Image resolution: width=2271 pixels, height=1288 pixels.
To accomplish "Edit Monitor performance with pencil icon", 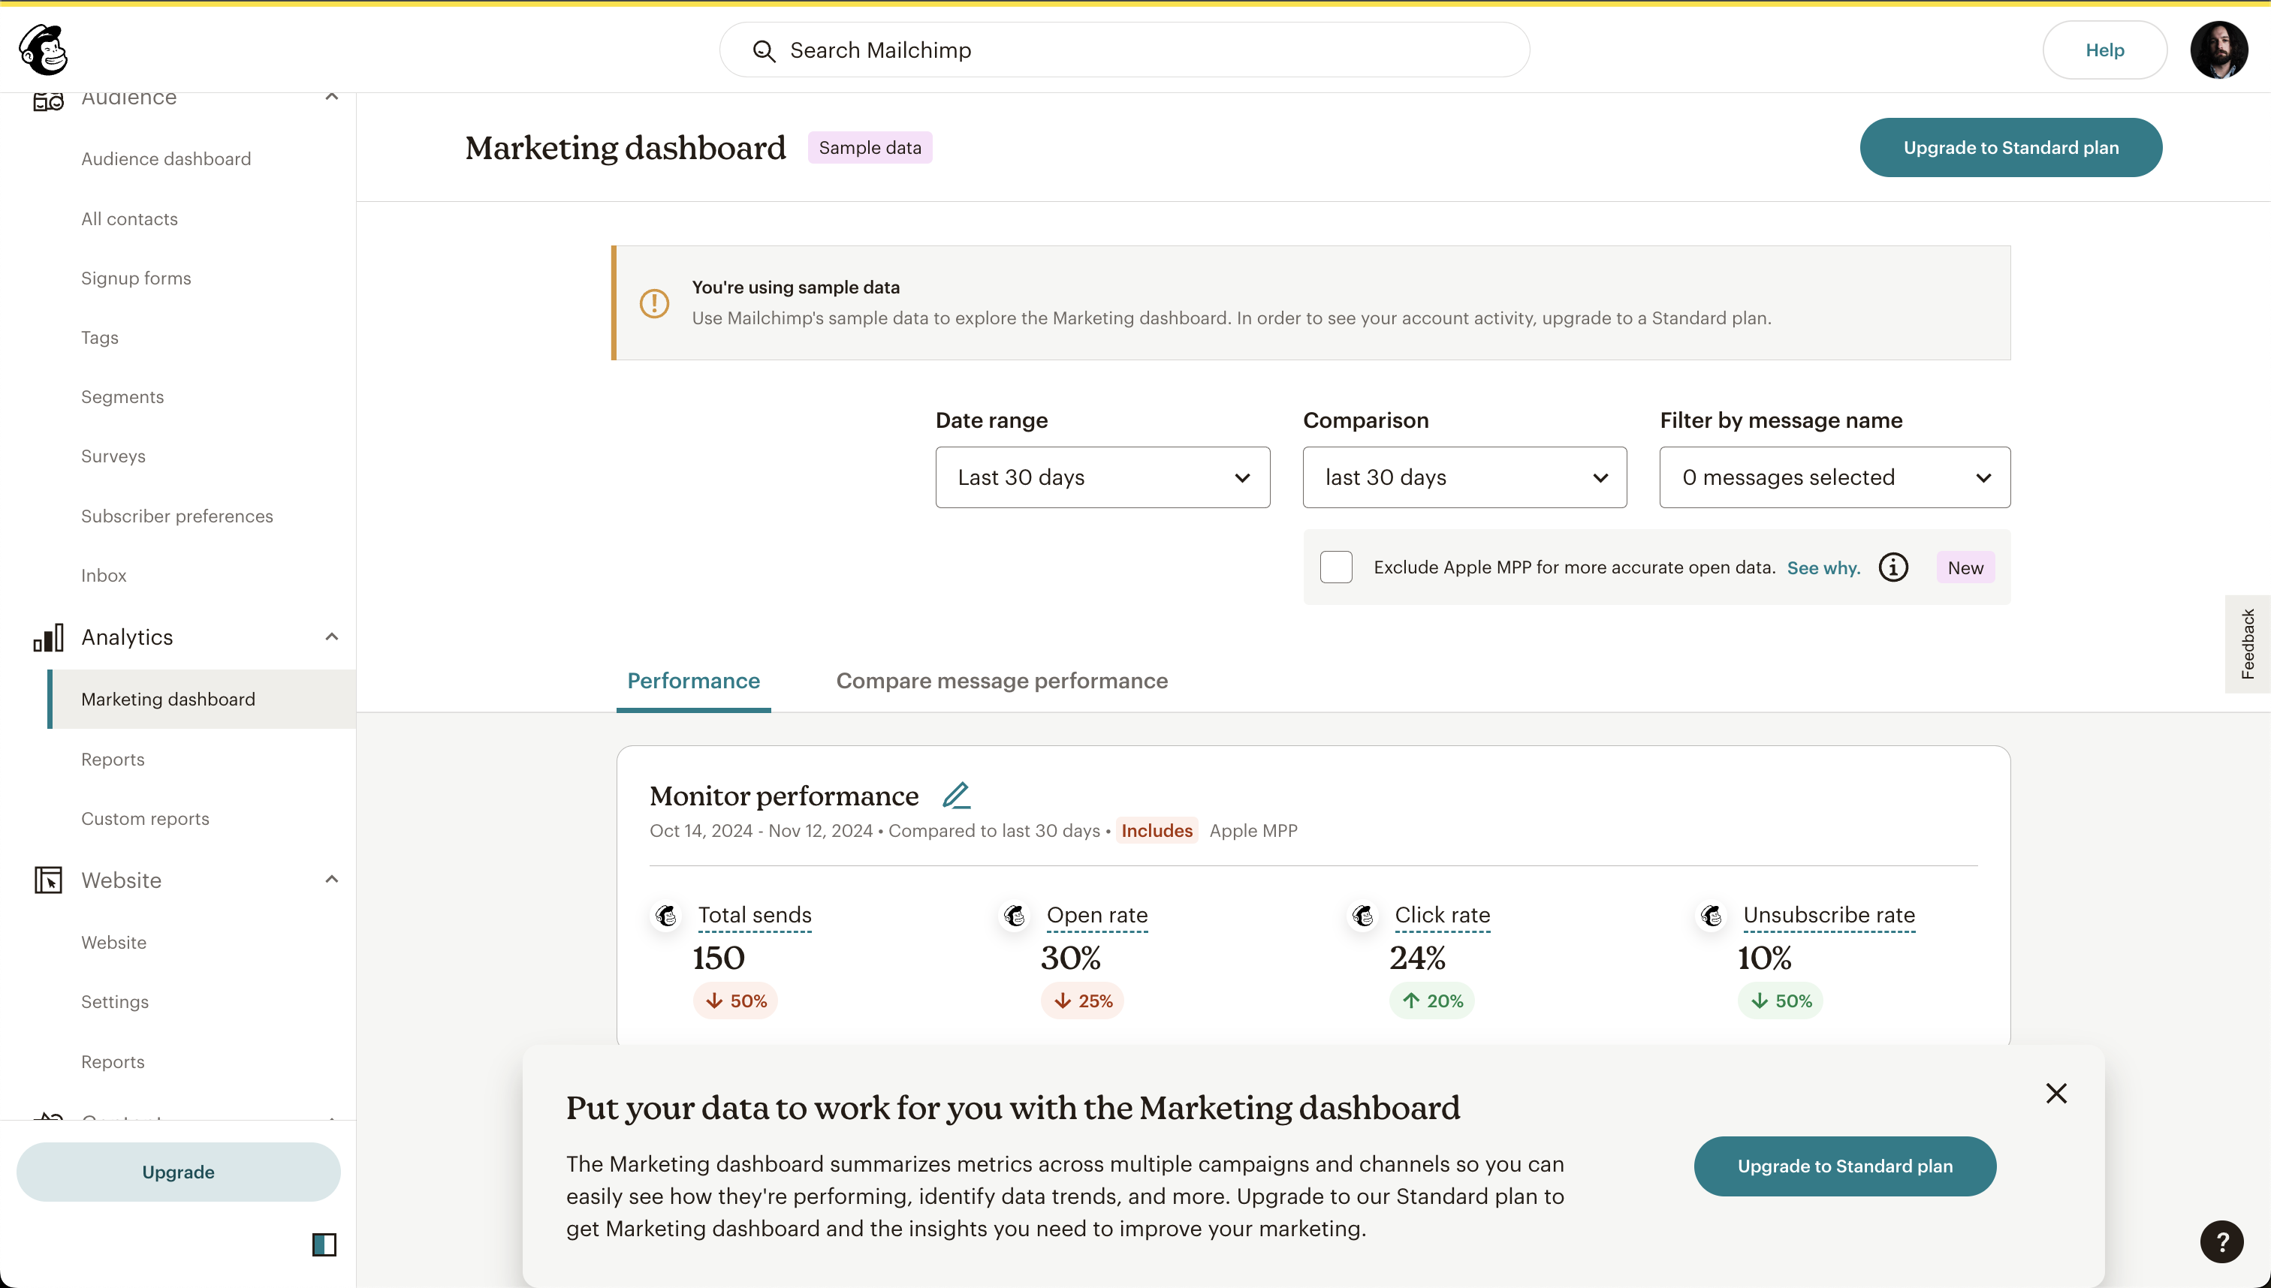I will pos(956,796).
